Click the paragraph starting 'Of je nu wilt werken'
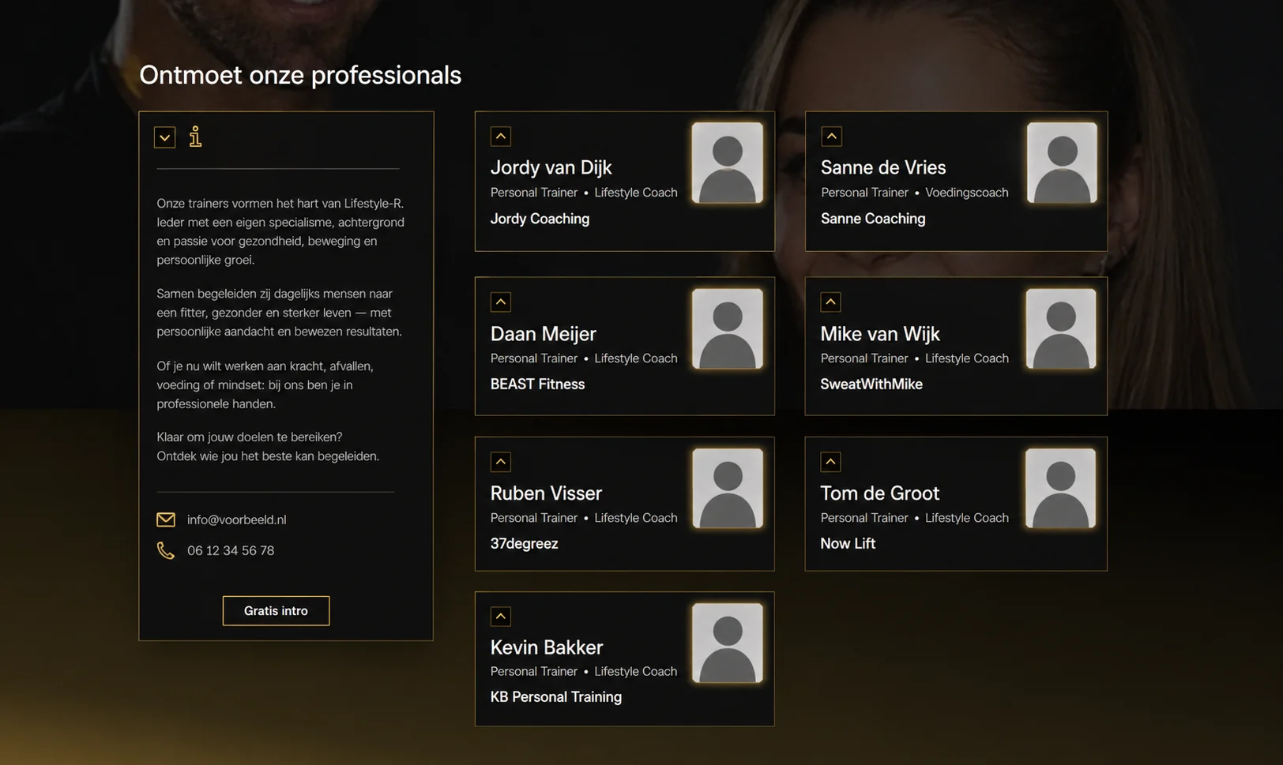Image resolution: width=1283 pixels, height=765 pixels. (265, 385)
